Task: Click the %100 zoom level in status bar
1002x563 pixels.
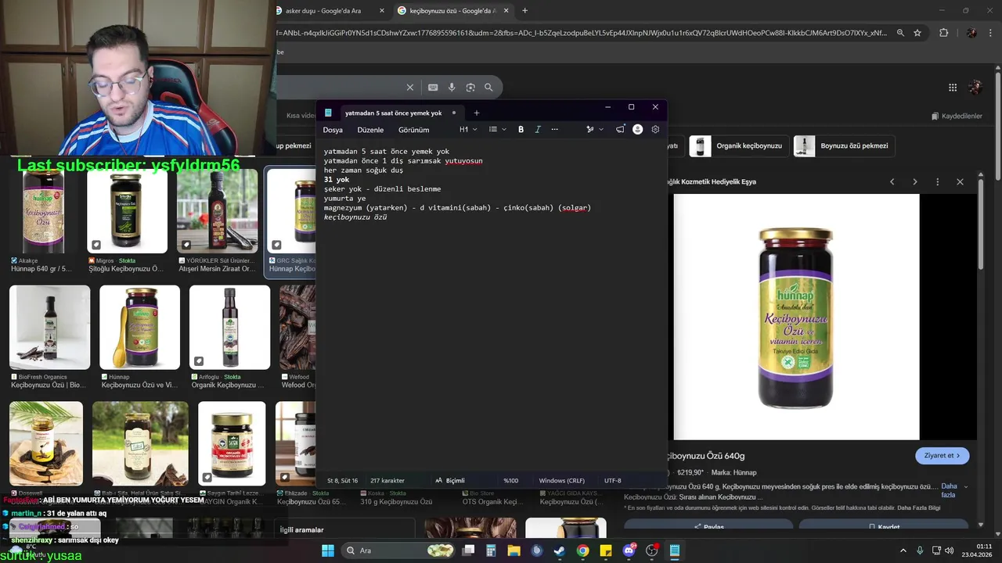Action: [511, 480]
